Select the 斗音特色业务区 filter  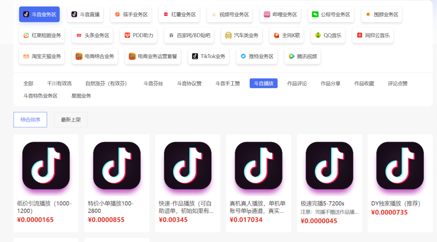pos(41,96)
